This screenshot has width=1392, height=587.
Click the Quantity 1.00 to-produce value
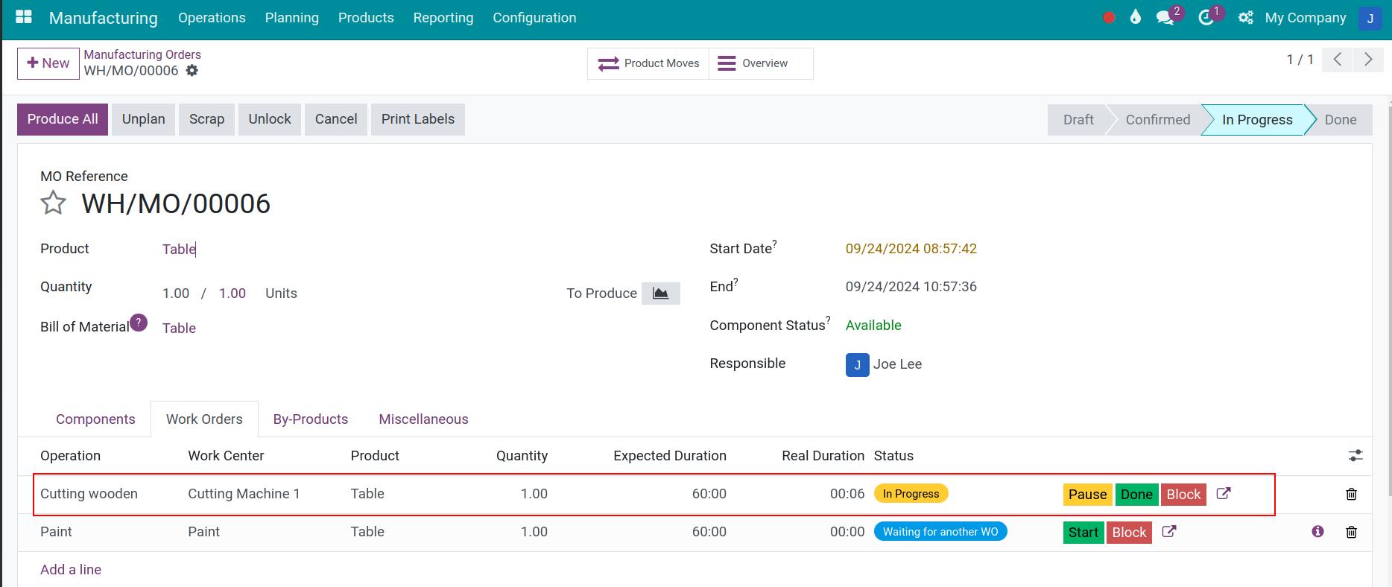pyautogui.click(x=232, y=293)
